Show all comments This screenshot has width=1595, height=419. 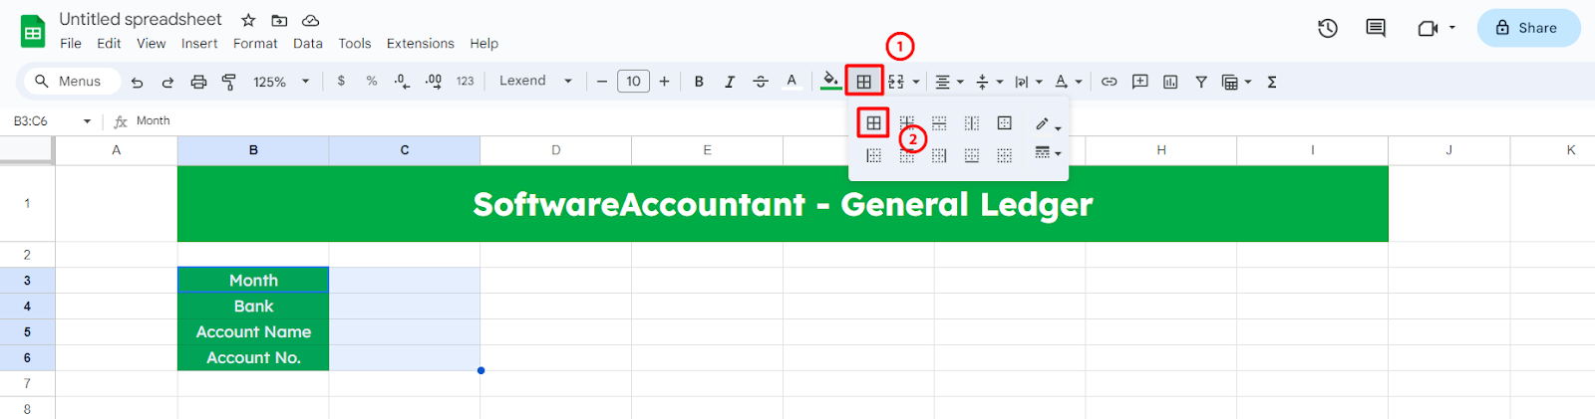tap(1376, 28)
